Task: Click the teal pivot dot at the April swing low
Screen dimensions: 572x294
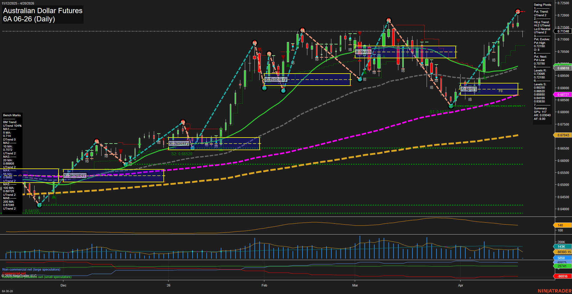Action: point(451,106)
